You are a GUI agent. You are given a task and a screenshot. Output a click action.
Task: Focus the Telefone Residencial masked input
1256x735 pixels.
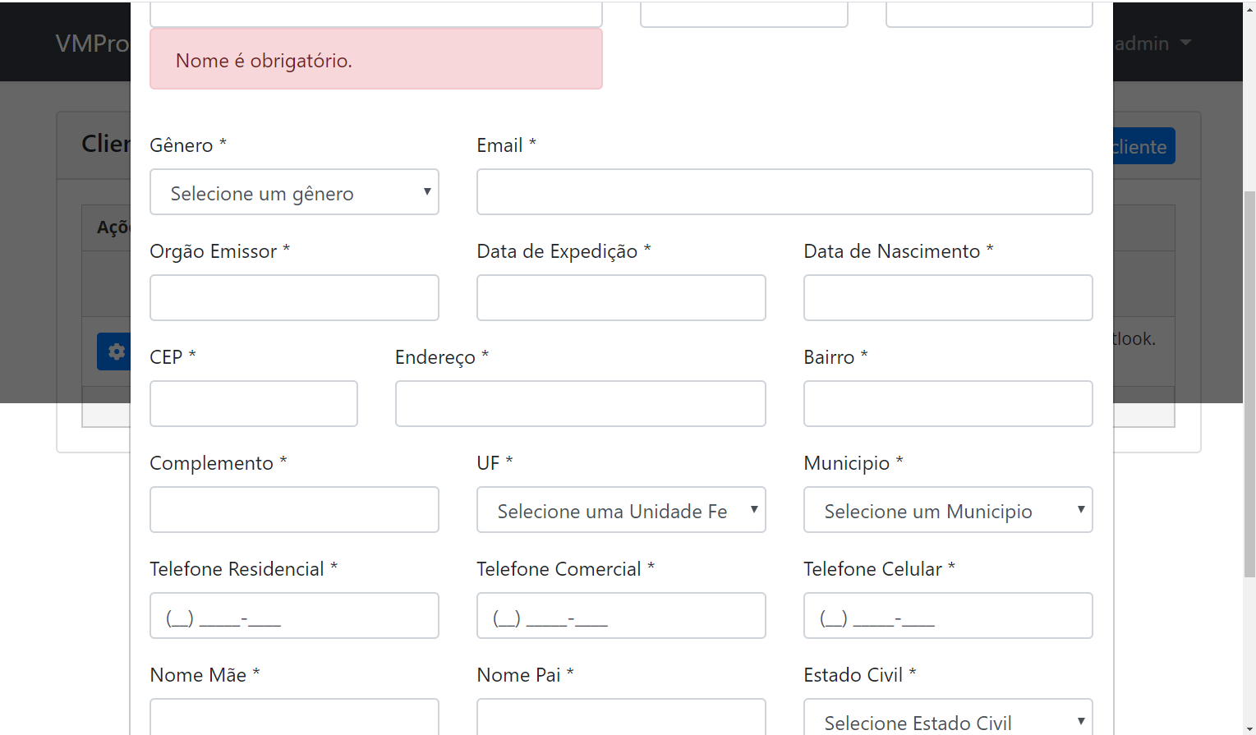point(294,615)
